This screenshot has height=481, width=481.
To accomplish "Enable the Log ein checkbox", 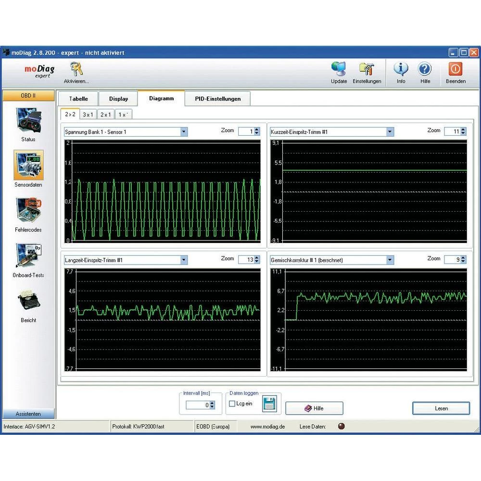I will click(232, 404).
